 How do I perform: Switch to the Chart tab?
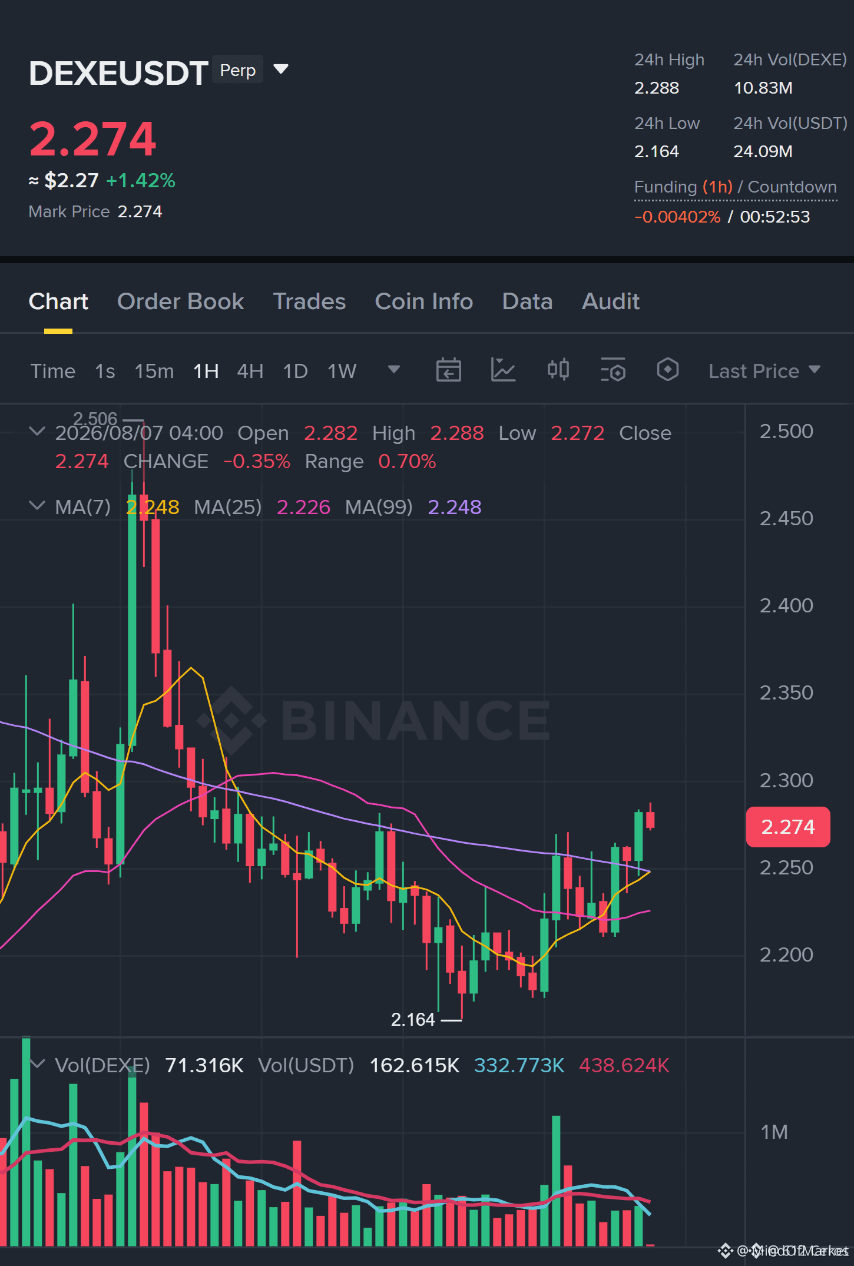58,301
